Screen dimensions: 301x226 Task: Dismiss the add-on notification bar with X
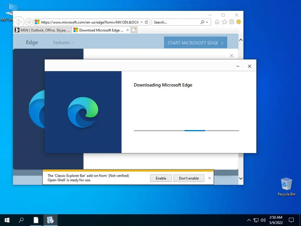pyautogui.click(x=209, y=178)
